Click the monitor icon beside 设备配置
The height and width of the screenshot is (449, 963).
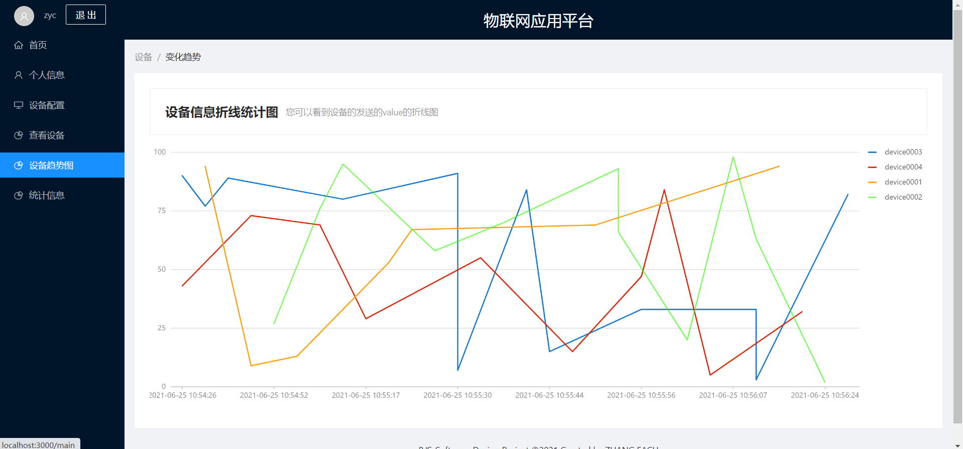(19, 105)
